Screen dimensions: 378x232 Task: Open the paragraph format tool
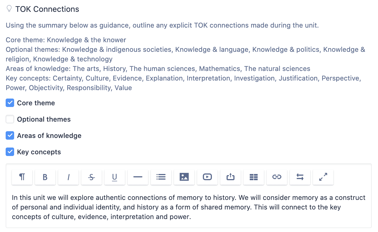click(x=22, y=177)
